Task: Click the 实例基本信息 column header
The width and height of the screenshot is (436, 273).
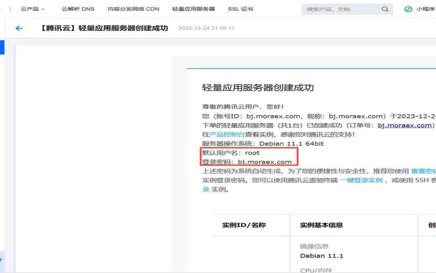Action: tap(321, 225)
